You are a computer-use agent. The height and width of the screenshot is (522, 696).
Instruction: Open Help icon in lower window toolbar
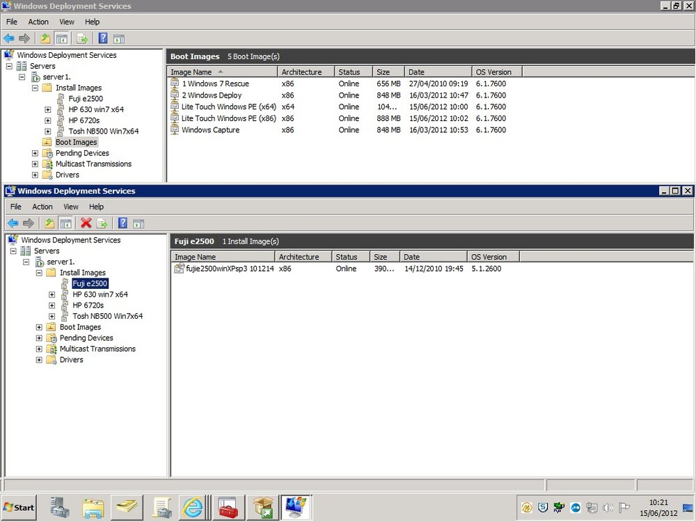coord(123,223)
